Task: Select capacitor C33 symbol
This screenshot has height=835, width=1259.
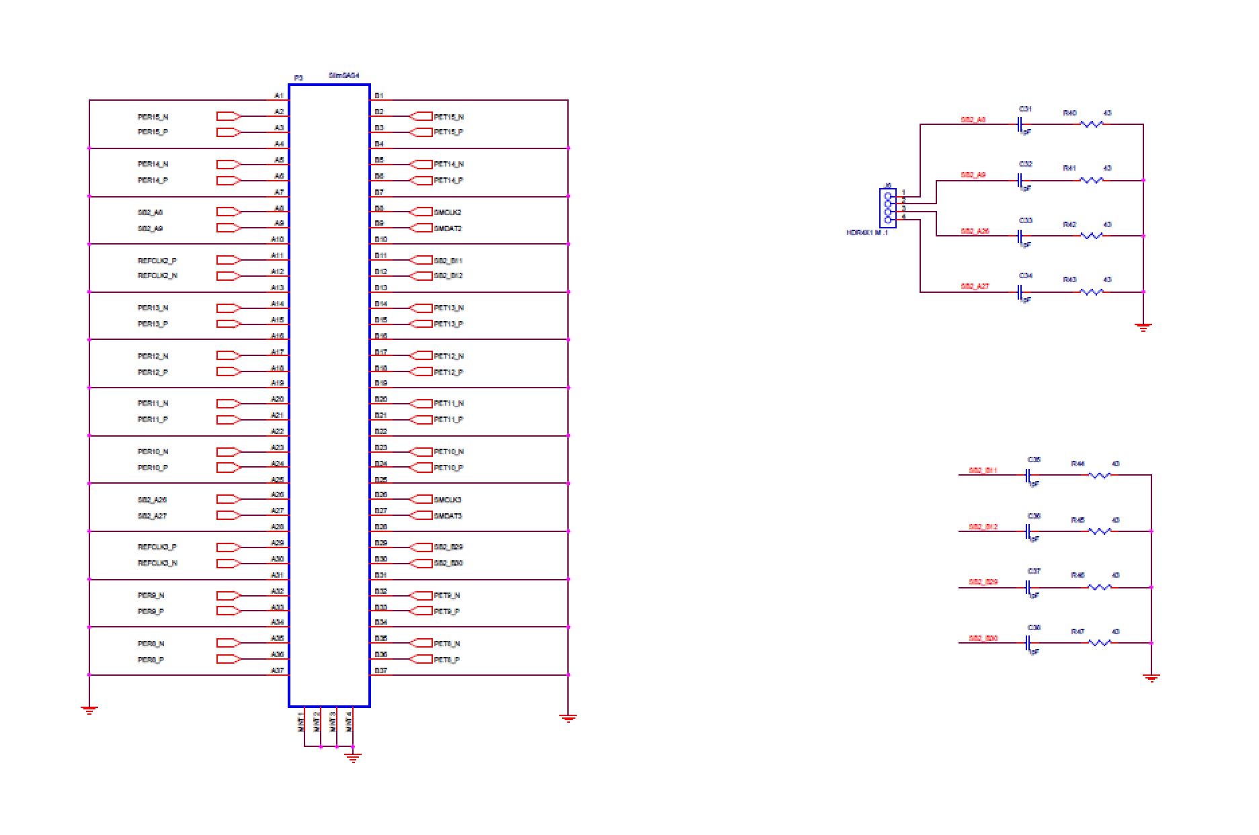Action: 1020,236
